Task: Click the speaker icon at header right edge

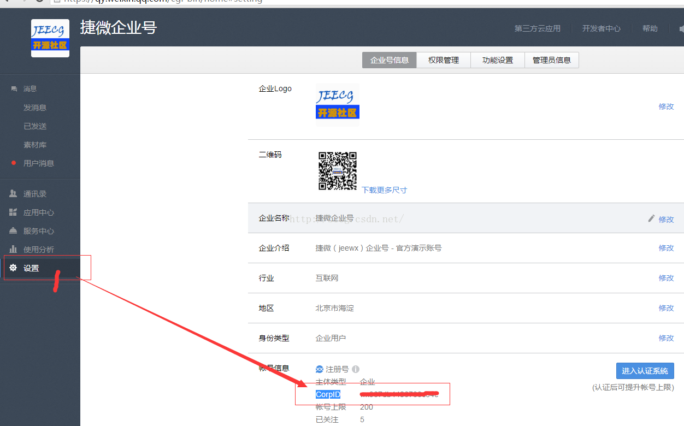Action: [x=681, y=28]
